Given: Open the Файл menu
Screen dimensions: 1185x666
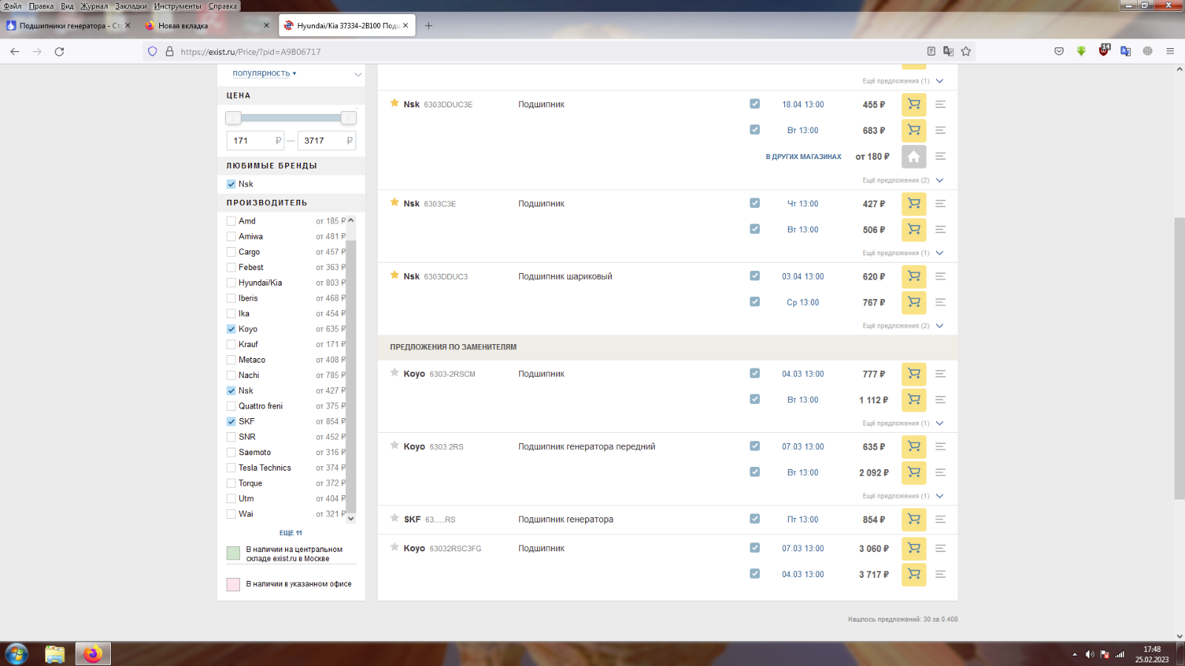Looking at the screenshot, I should click(x=13, y=6).
